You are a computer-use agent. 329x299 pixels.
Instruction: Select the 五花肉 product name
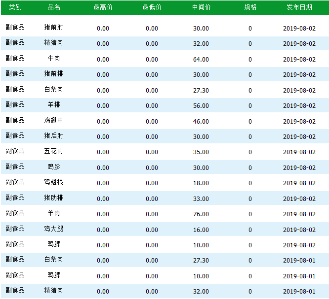point(53,151)
